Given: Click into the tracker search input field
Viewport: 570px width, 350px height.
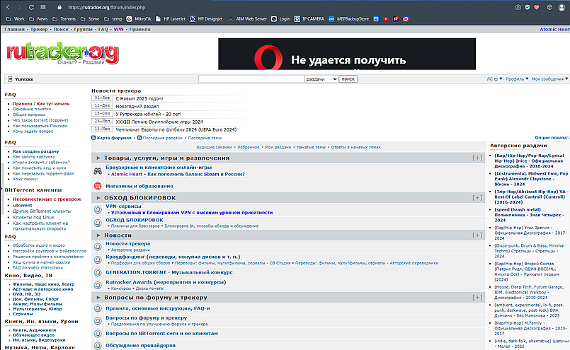Looking at the screenshot, I should pos(251,78).
